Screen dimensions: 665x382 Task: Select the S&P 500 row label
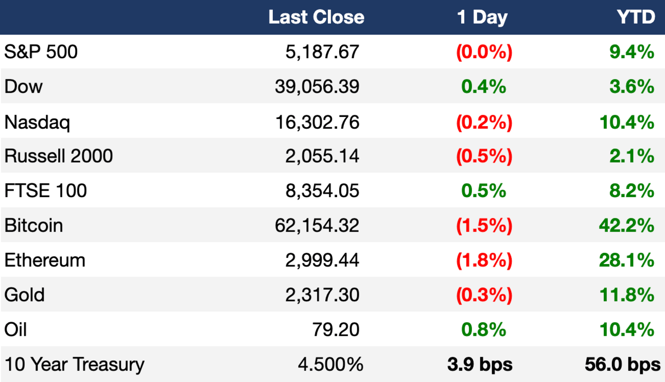pos(41,51)
